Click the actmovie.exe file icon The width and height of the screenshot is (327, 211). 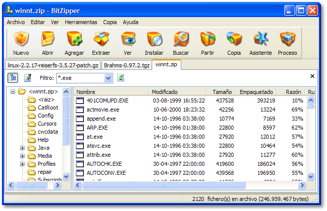pyautogui.click(x=80, y=110)
